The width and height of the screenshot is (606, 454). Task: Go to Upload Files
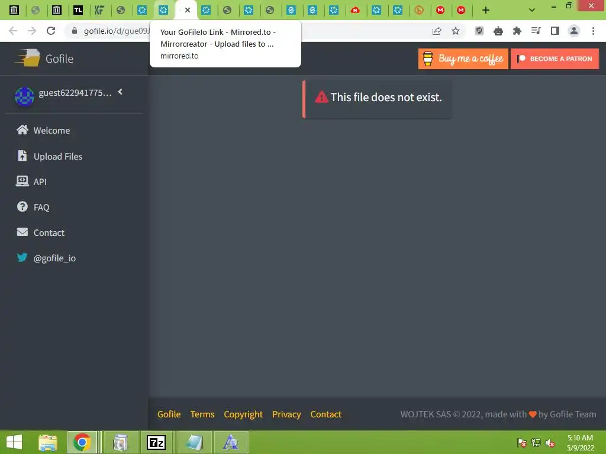coord(50,156)
